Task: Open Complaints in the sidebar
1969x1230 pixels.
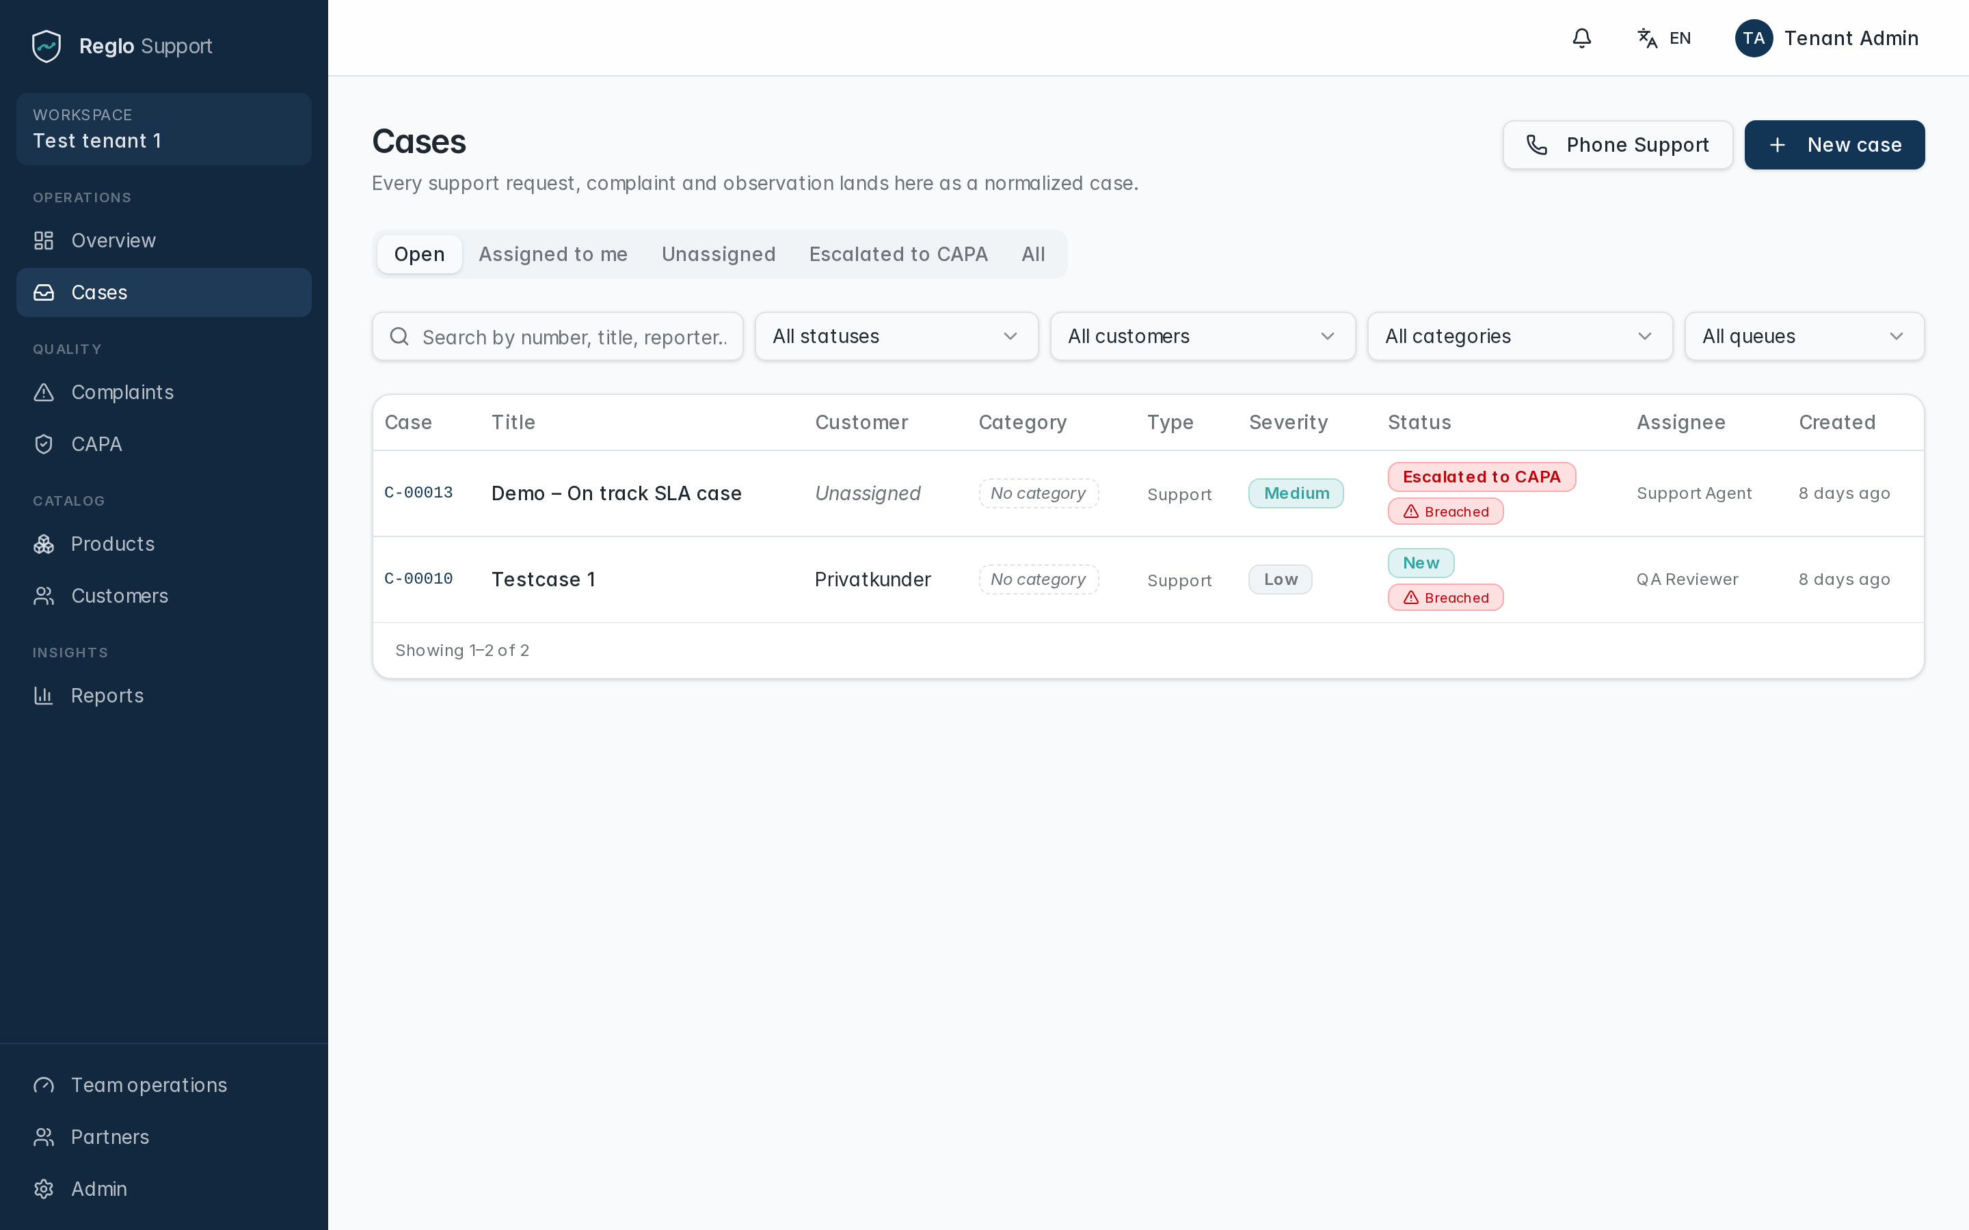Action: [x=163, y=393]
